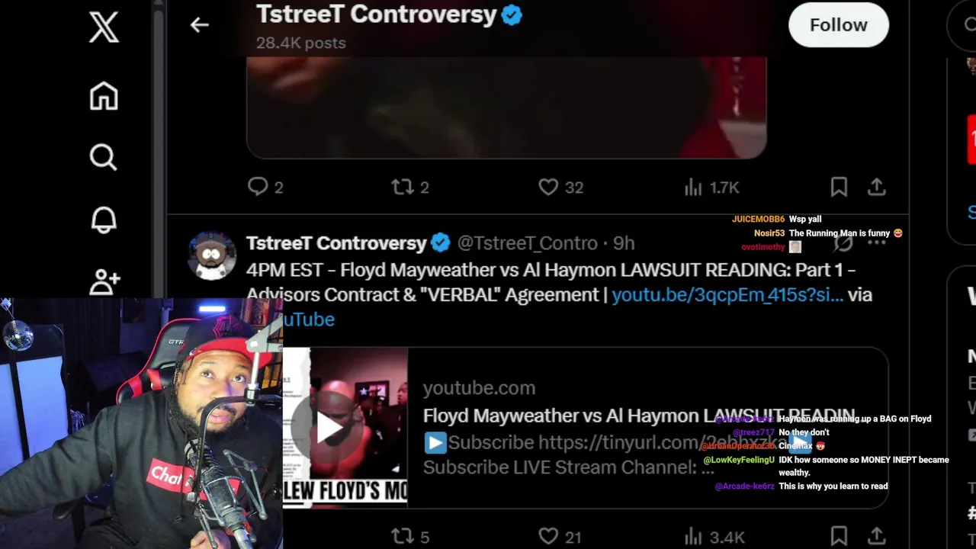Open the X logo home icon
Viewport: 976px width, 549px height.
(104, 27)
